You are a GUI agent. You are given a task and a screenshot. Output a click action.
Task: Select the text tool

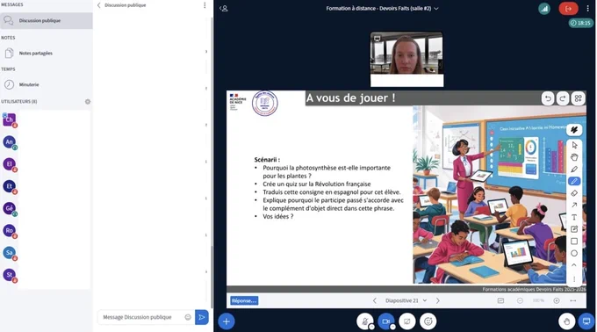[x=574, y=217]
